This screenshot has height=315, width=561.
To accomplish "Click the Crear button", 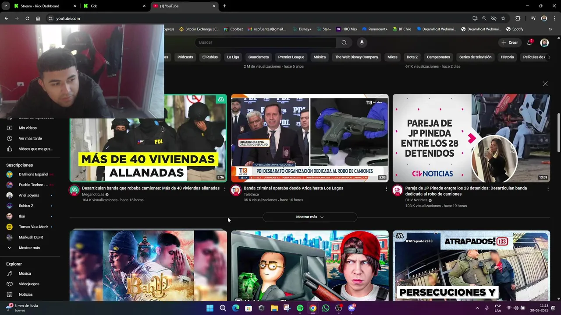I will (510, 42).
